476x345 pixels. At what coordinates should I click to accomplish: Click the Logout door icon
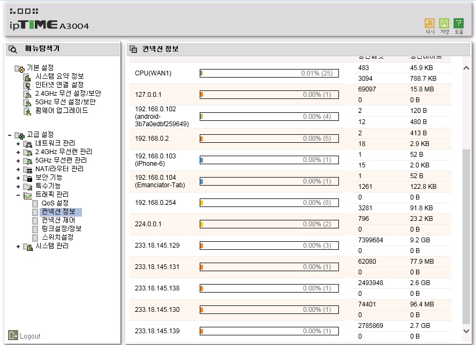(x=13, y=335)
